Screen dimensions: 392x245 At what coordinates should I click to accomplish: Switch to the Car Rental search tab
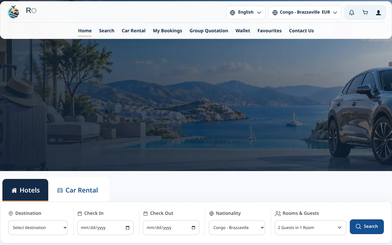78,190
